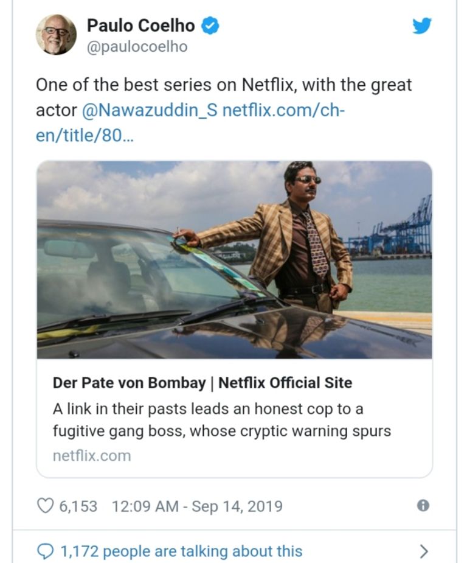Click the blue verified badge icon

point(210,26)
